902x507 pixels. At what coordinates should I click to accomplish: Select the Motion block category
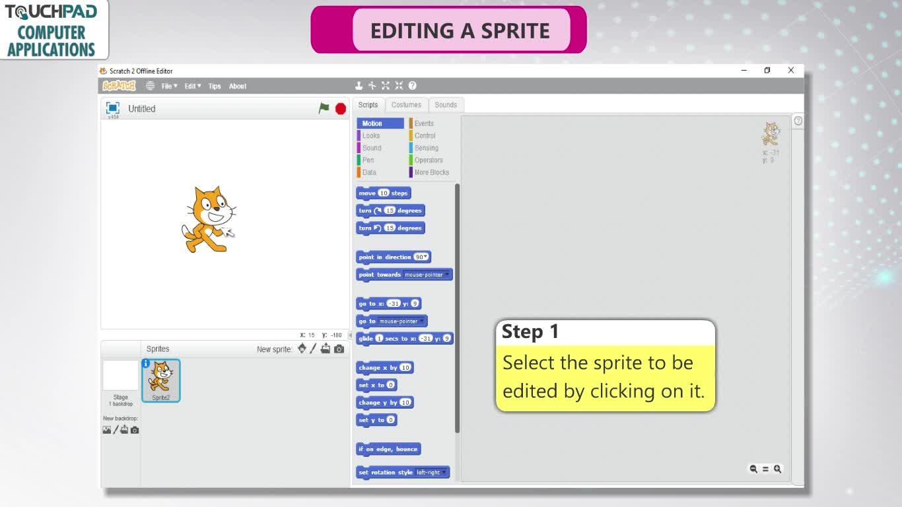380,123
